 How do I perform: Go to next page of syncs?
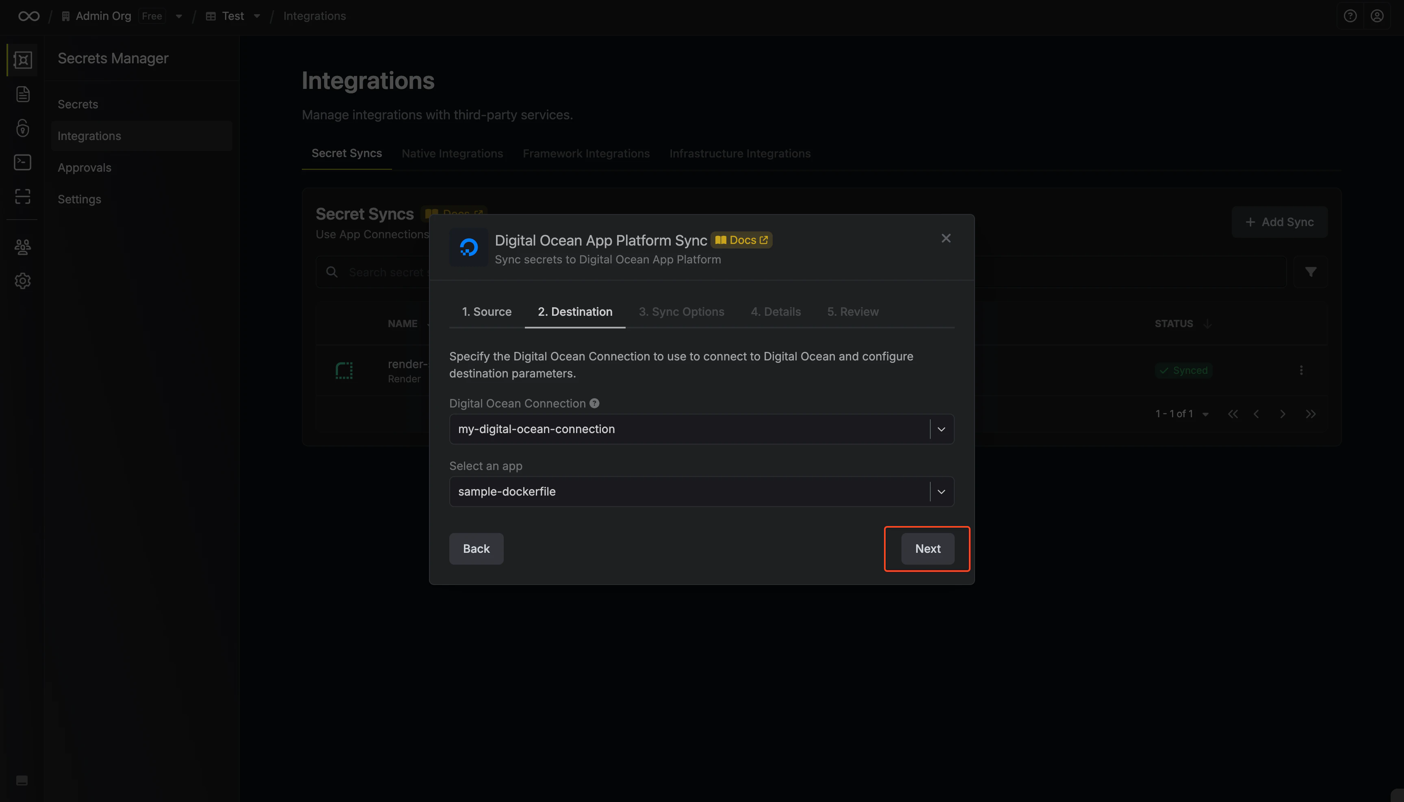pyautogui.click(x=1282, y=414)
